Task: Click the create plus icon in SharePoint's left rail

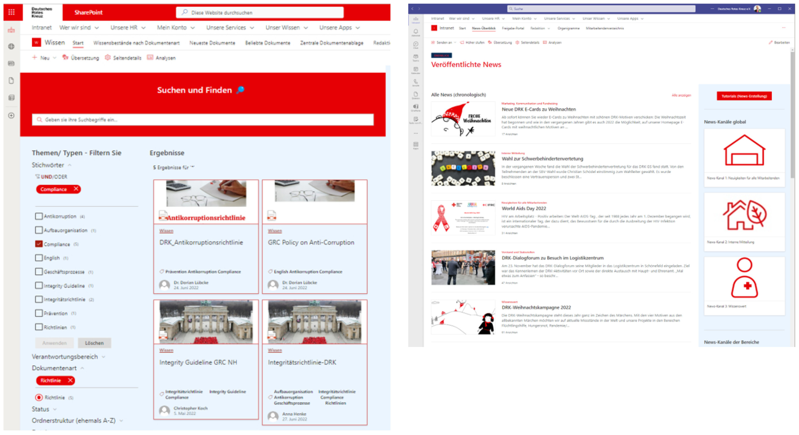Action: point(12,116)
